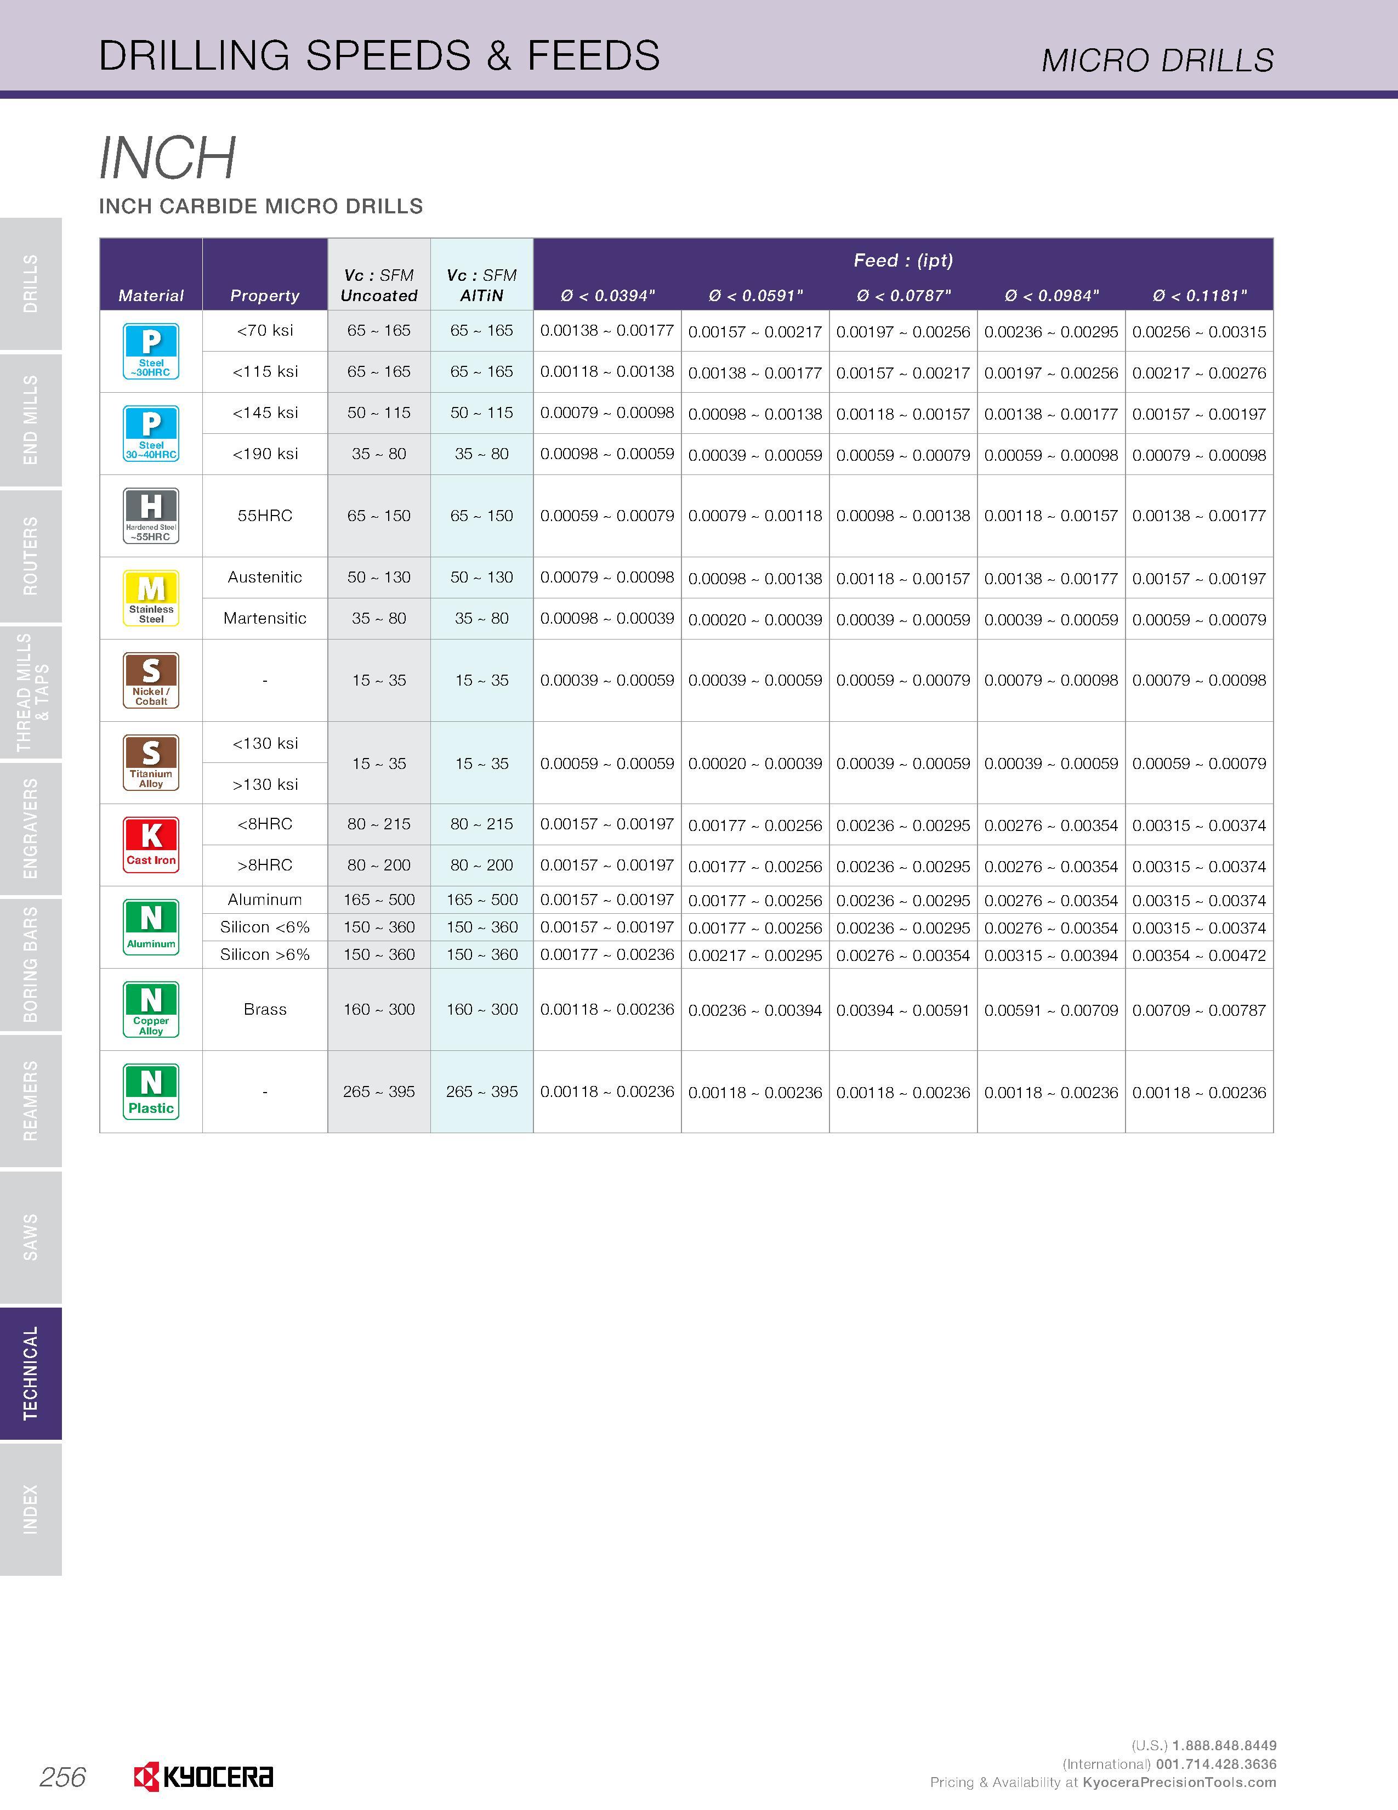Click the Brass property cell
This screenshot has height=1810, width=1398.
pos(265,1009)
